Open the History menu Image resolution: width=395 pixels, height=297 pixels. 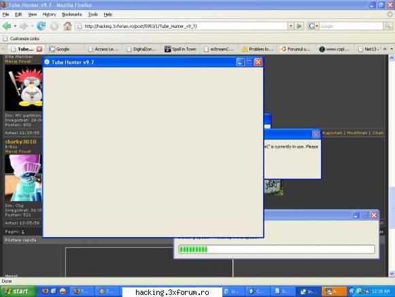(49, 14)
